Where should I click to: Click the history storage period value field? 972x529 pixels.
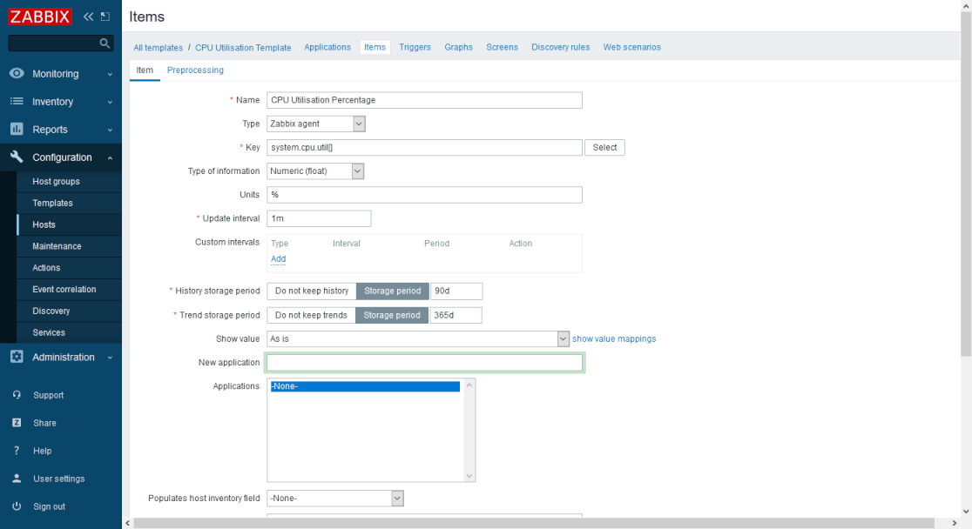click(456, 291)
